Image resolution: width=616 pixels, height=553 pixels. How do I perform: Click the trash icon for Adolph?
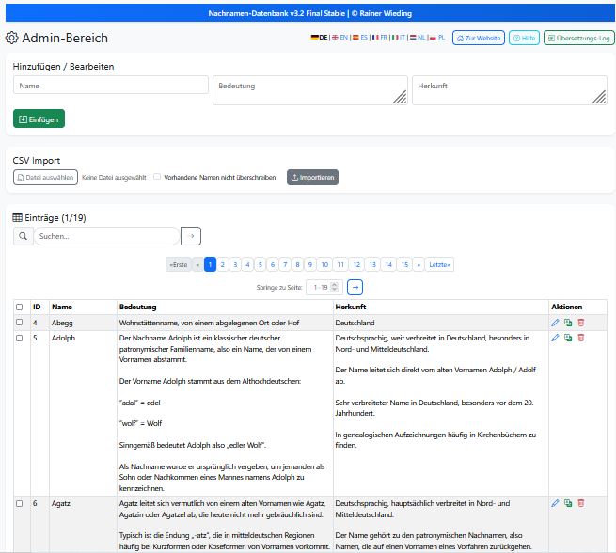click(x=581, y=338)
